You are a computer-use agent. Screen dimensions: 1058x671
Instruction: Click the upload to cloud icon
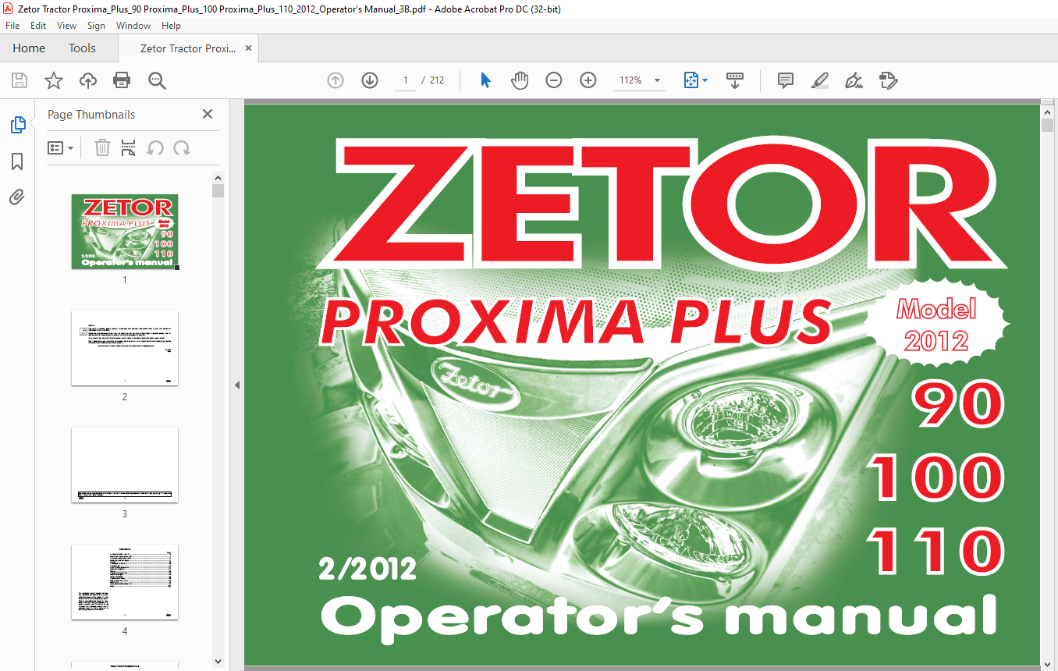(88, 80)
